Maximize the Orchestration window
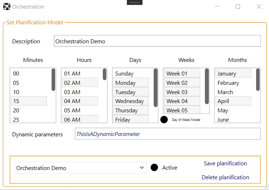This screenshot has height=190, width=269. pyautogui.click(x=238, y=6)
